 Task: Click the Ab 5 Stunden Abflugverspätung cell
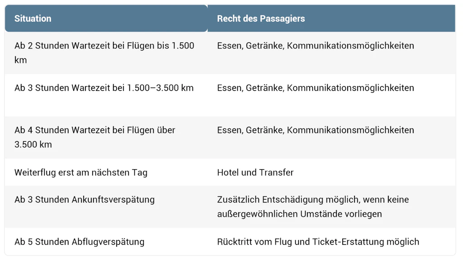106,242
